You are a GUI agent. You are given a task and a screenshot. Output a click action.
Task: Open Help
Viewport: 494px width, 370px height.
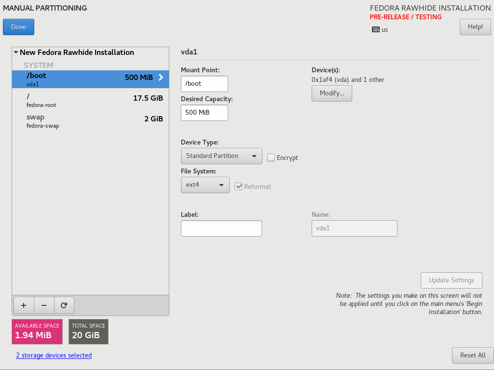(475, 27)
